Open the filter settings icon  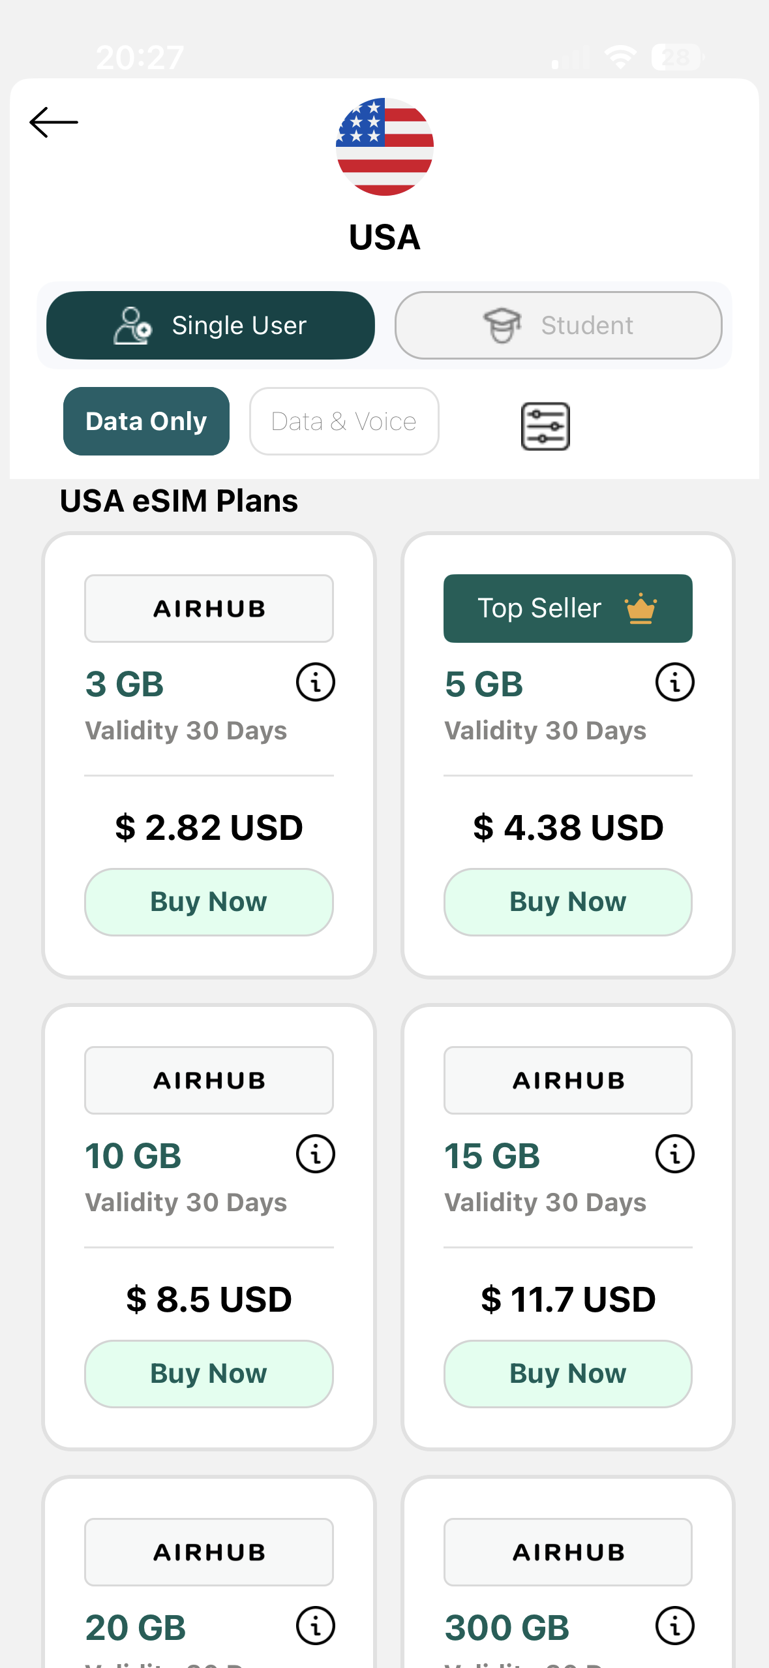point(545,426)
